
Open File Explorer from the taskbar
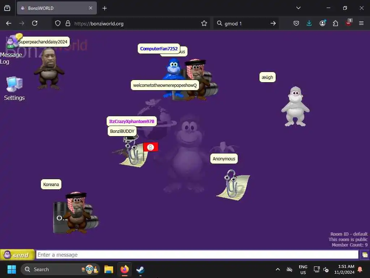point(109,269)
